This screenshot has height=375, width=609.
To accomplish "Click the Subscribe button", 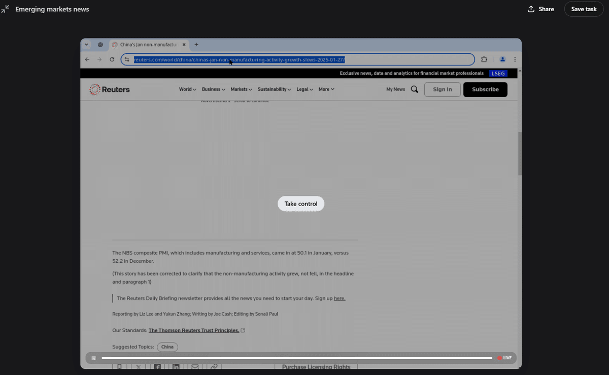I will point(485,89).
